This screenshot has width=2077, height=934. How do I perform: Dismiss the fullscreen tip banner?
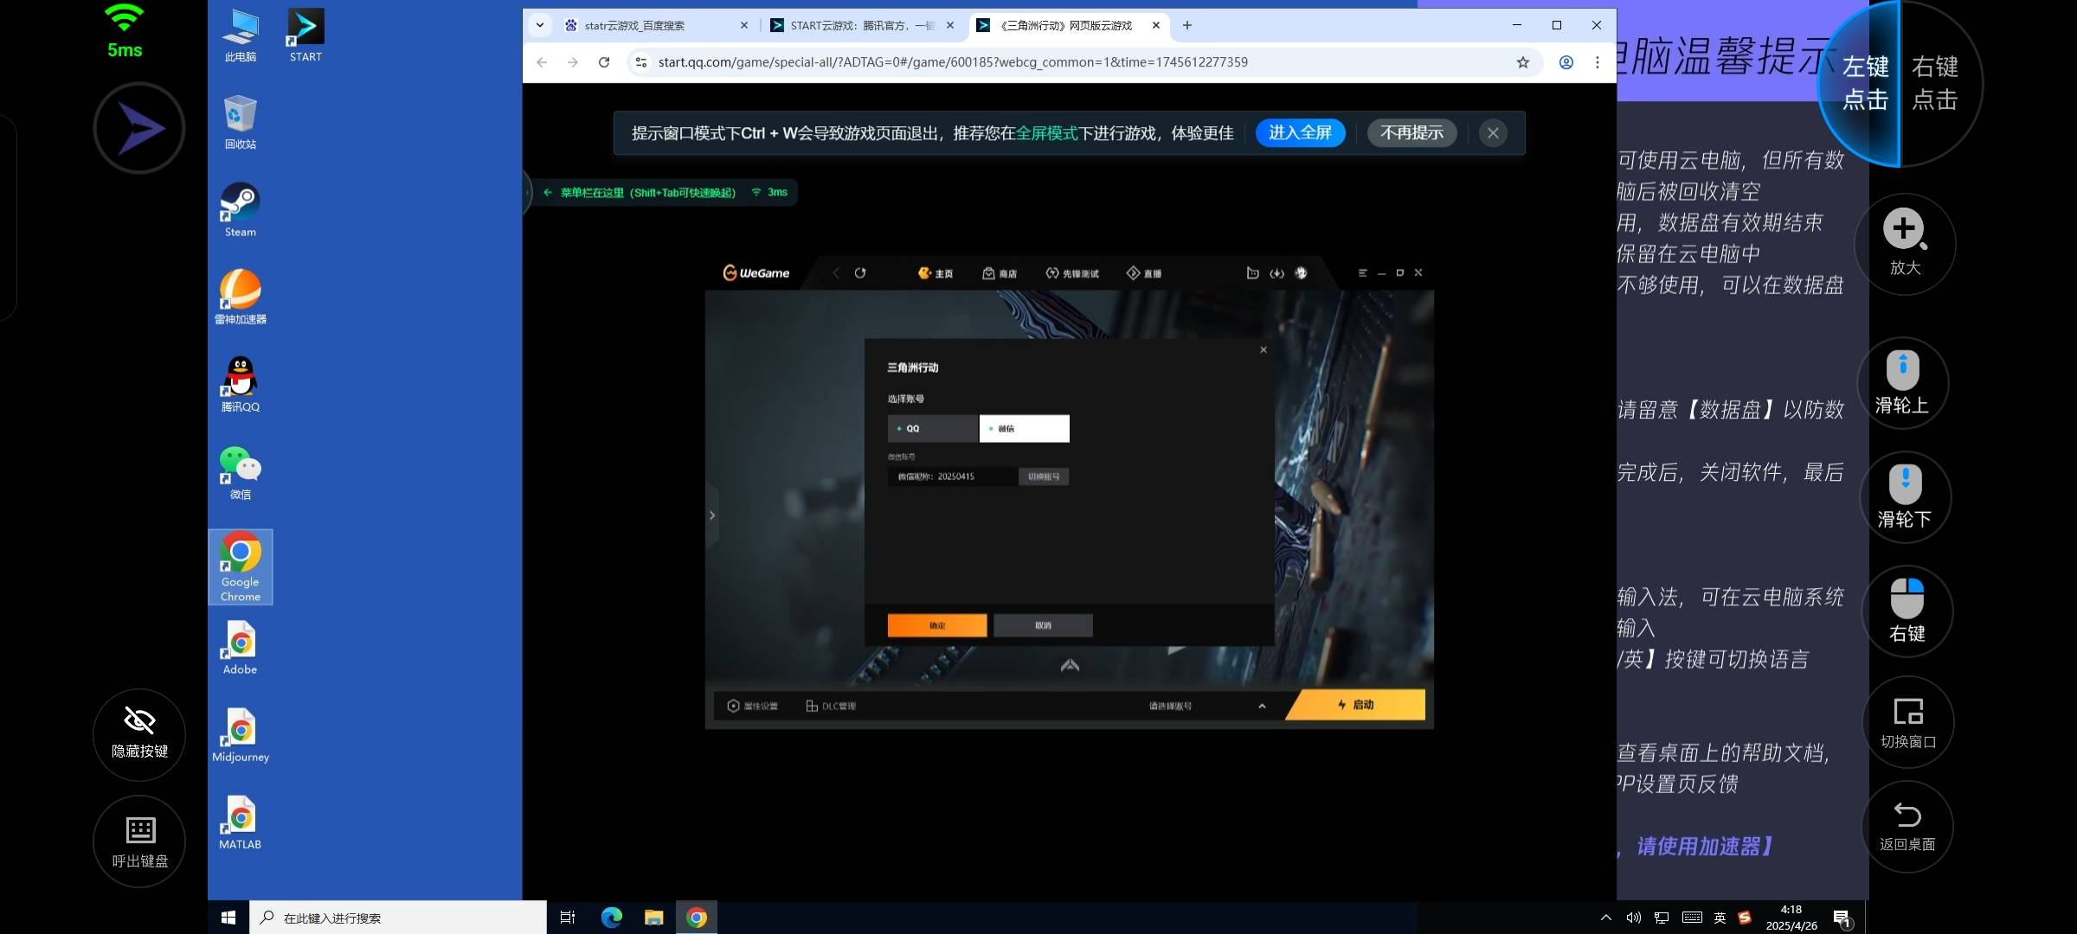tap(1493, 133)
